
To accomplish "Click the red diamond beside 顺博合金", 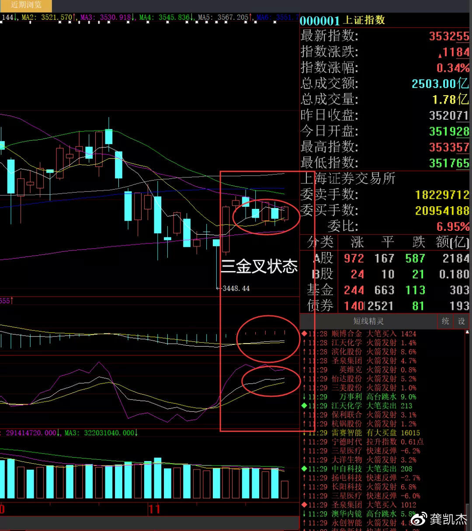I will point(304,334).
